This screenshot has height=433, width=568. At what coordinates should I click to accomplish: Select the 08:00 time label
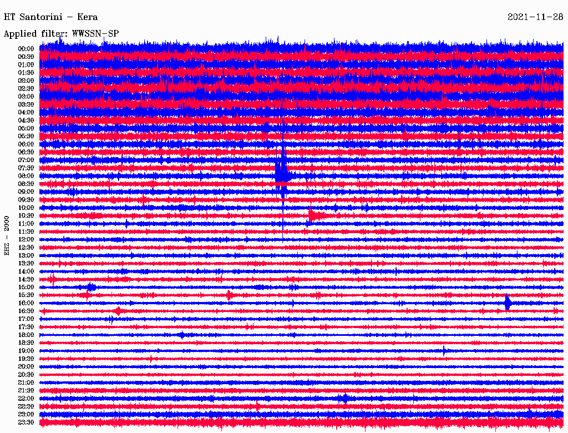click(26, 176)
